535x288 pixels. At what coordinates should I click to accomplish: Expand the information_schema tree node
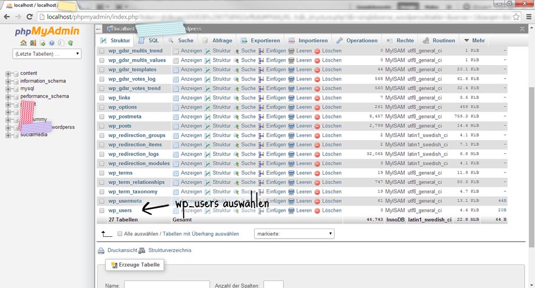click(x=8, y=81)
